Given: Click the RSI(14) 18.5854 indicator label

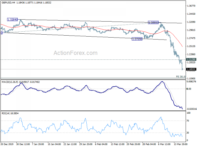Looking at the screenshot, I should (10, 113).
